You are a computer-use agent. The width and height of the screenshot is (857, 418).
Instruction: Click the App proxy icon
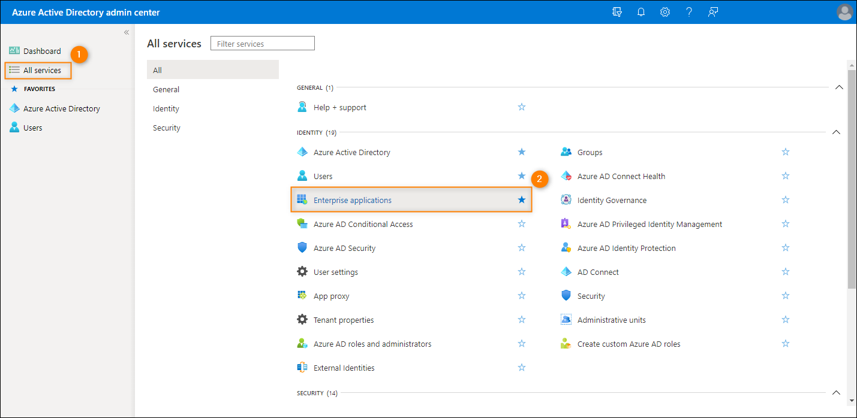coord(302,296)
